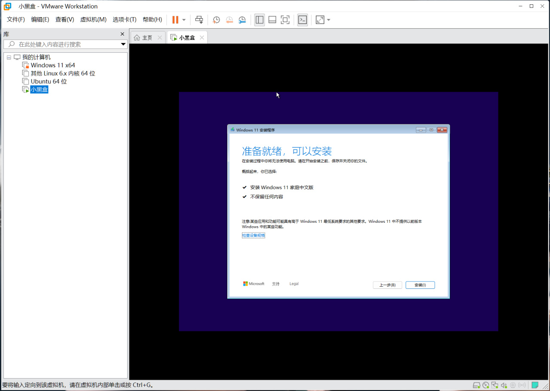Close the Windows 11 setup window
Screen dimensions: 550x391
pos(442,130)
